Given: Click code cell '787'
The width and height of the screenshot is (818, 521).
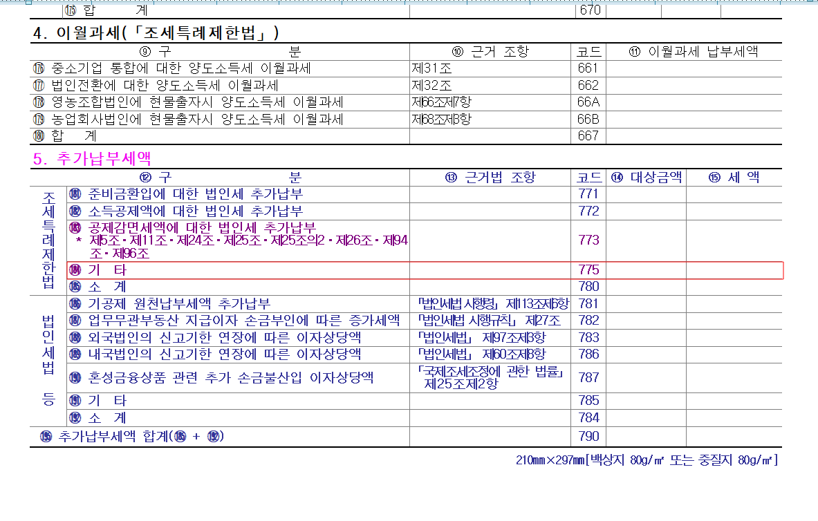Looking at the screenshot, I should coord(588,378).
